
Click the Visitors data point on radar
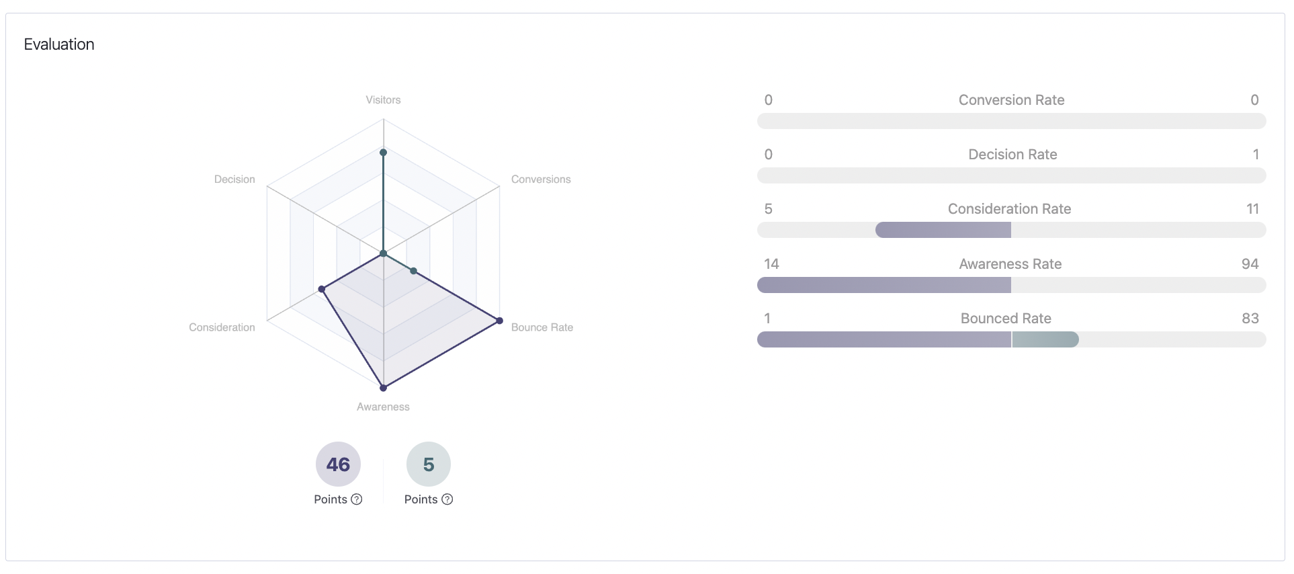[x=384, y=153]
